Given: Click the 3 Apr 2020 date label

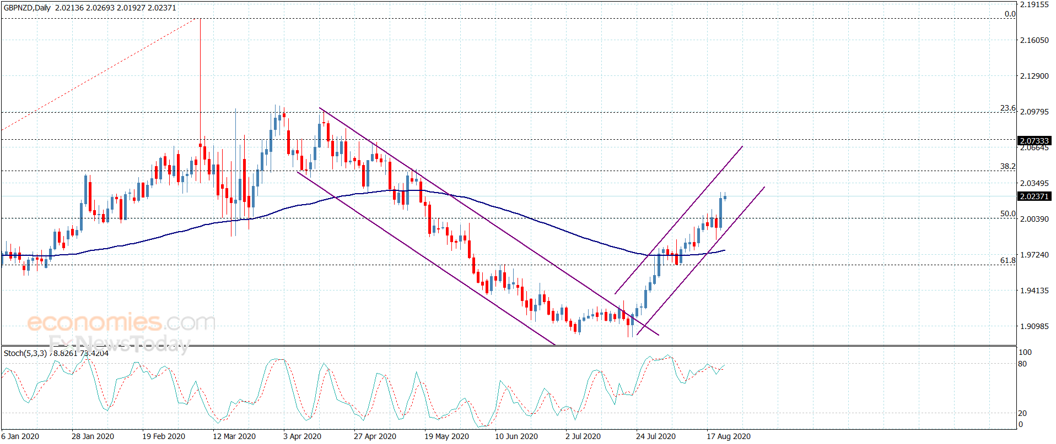Looking at the screenshot, I should coord(302,436).
